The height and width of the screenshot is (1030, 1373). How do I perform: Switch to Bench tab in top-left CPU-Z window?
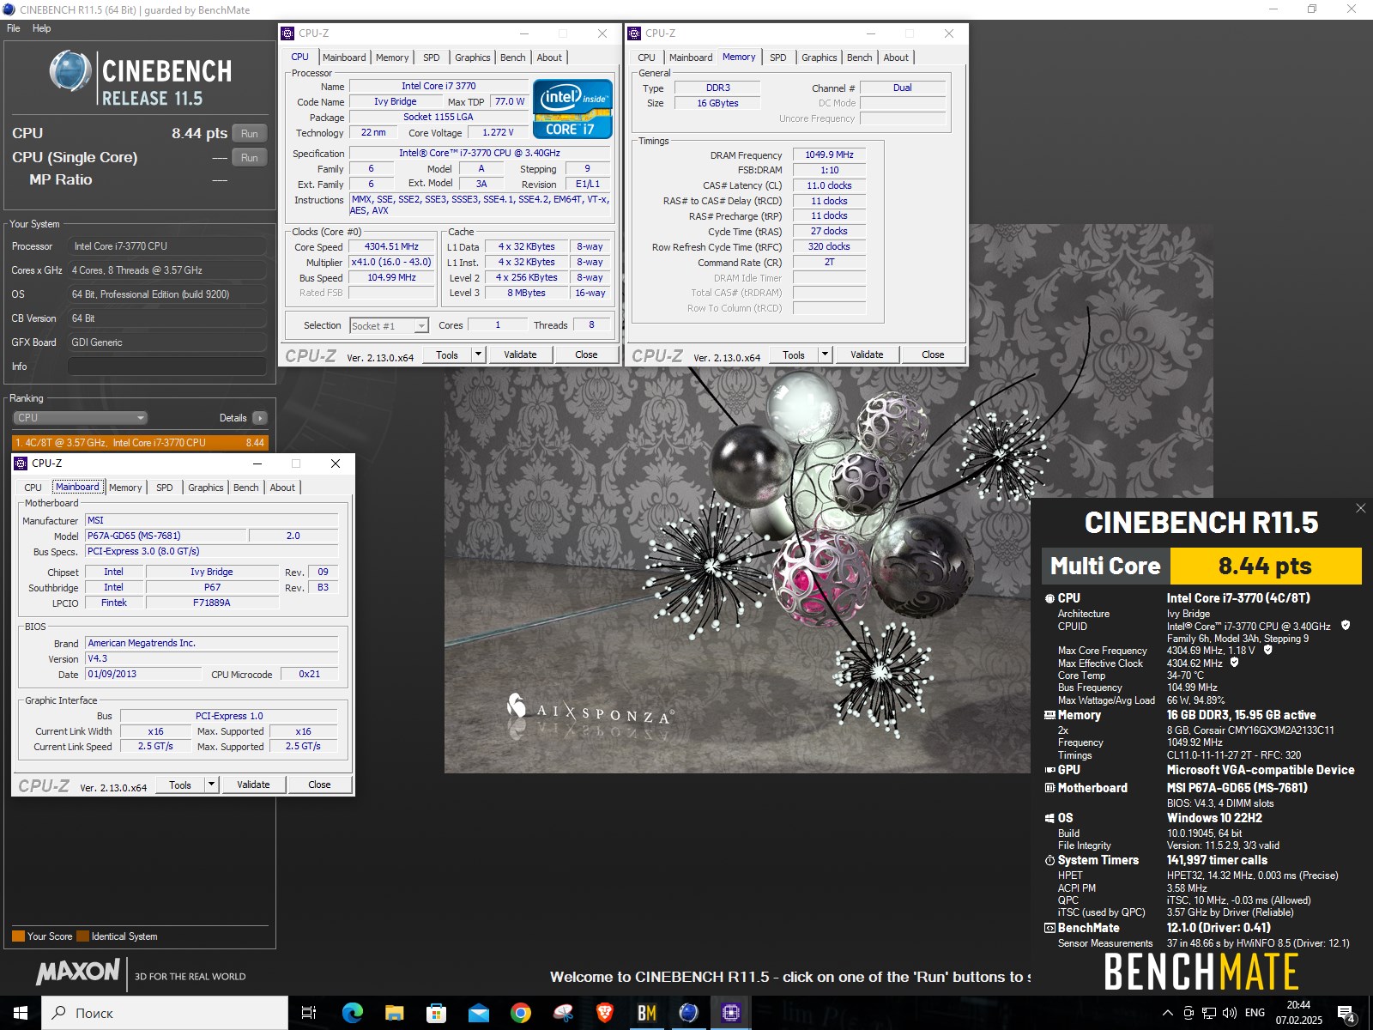(512, 58)
